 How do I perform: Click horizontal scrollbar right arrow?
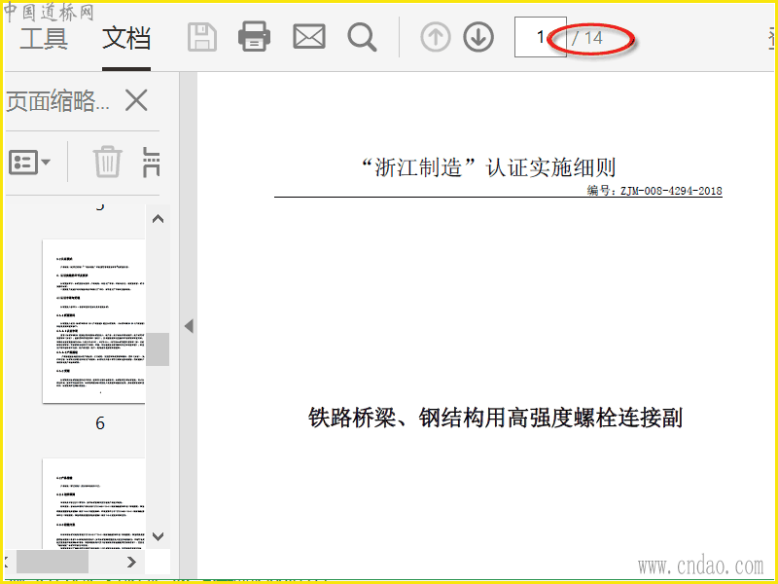point(131,562)
